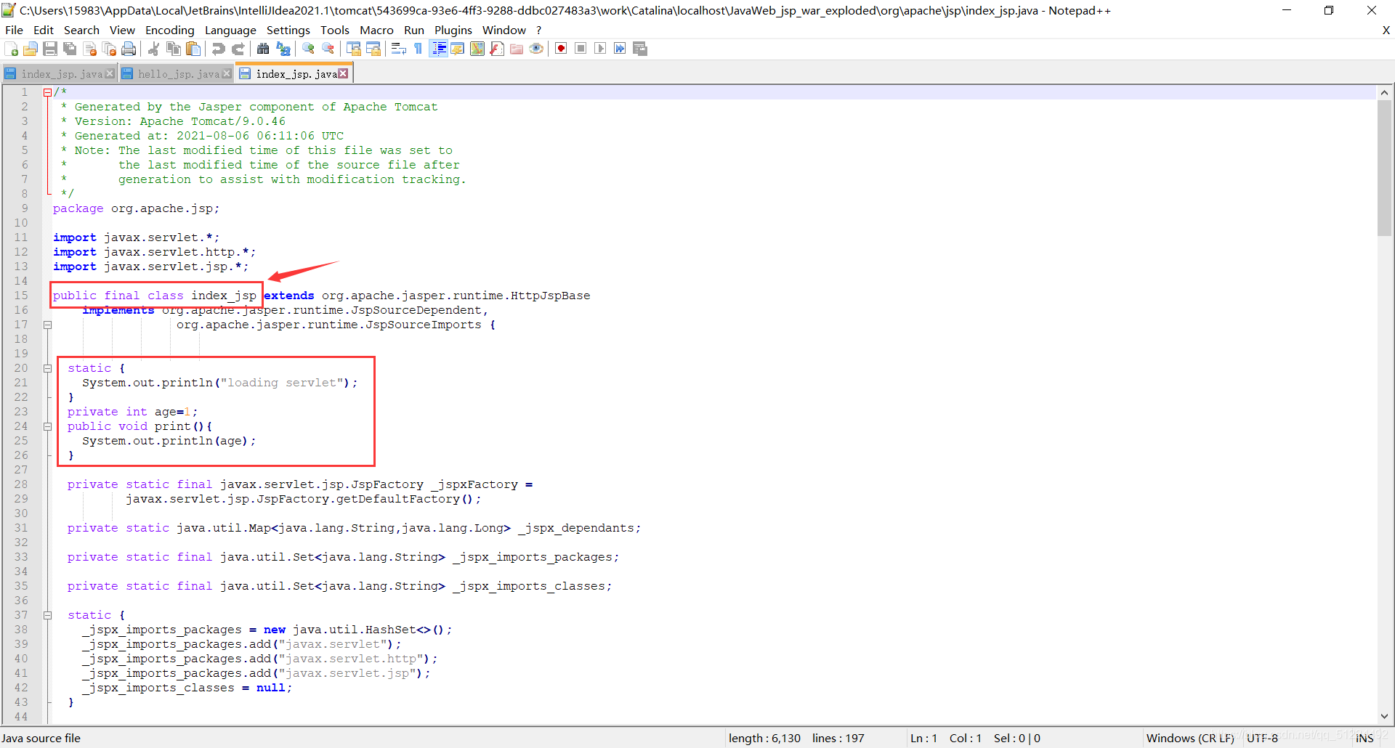Toggle the indent guide button

438,49
